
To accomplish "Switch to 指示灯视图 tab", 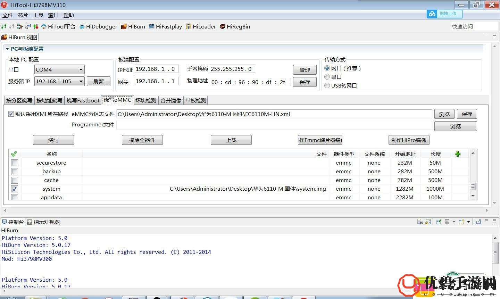I will click(x=43, y=222).
